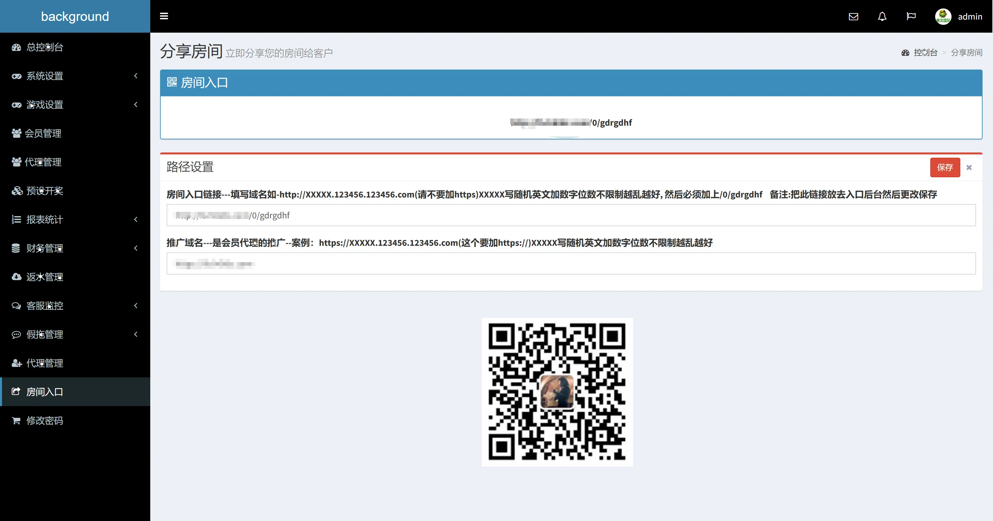Click the 报表统计 list icon
The width and height of the screenshot is (993, 521).
pyautogui.click(x=16, y=220)
